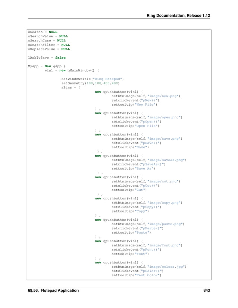The image size is (238, 308).
Task: Click setwindowtitle("Ring Notepad") line
Action: 93,79
